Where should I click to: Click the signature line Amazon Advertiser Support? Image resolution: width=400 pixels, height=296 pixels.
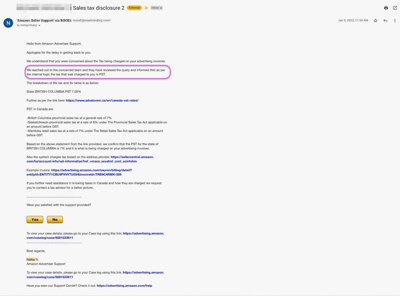tap(46, 264)
